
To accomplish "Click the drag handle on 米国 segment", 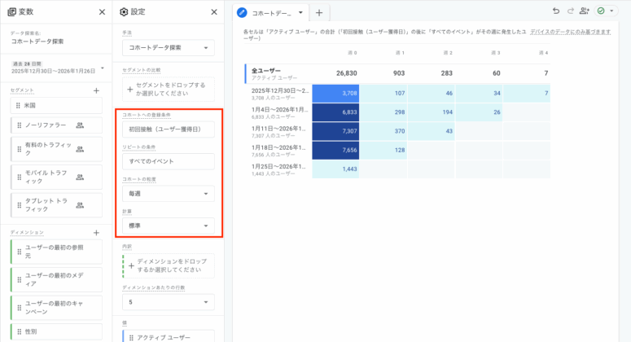I will [x=18, y=105].
